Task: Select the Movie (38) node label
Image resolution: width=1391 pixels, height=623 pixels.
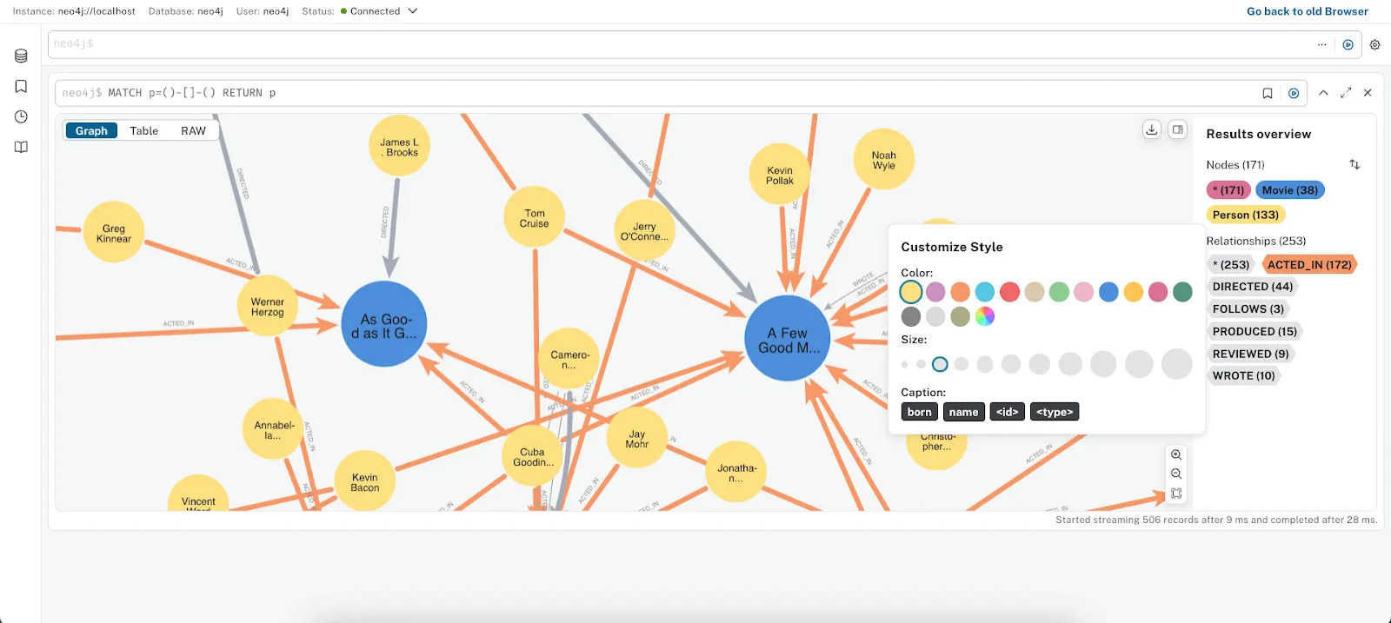Action: 1290,190
